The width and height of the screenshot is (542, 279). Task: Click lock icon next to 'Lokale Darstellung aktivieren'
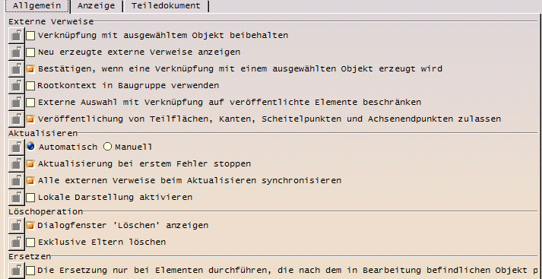click(16, 197)
